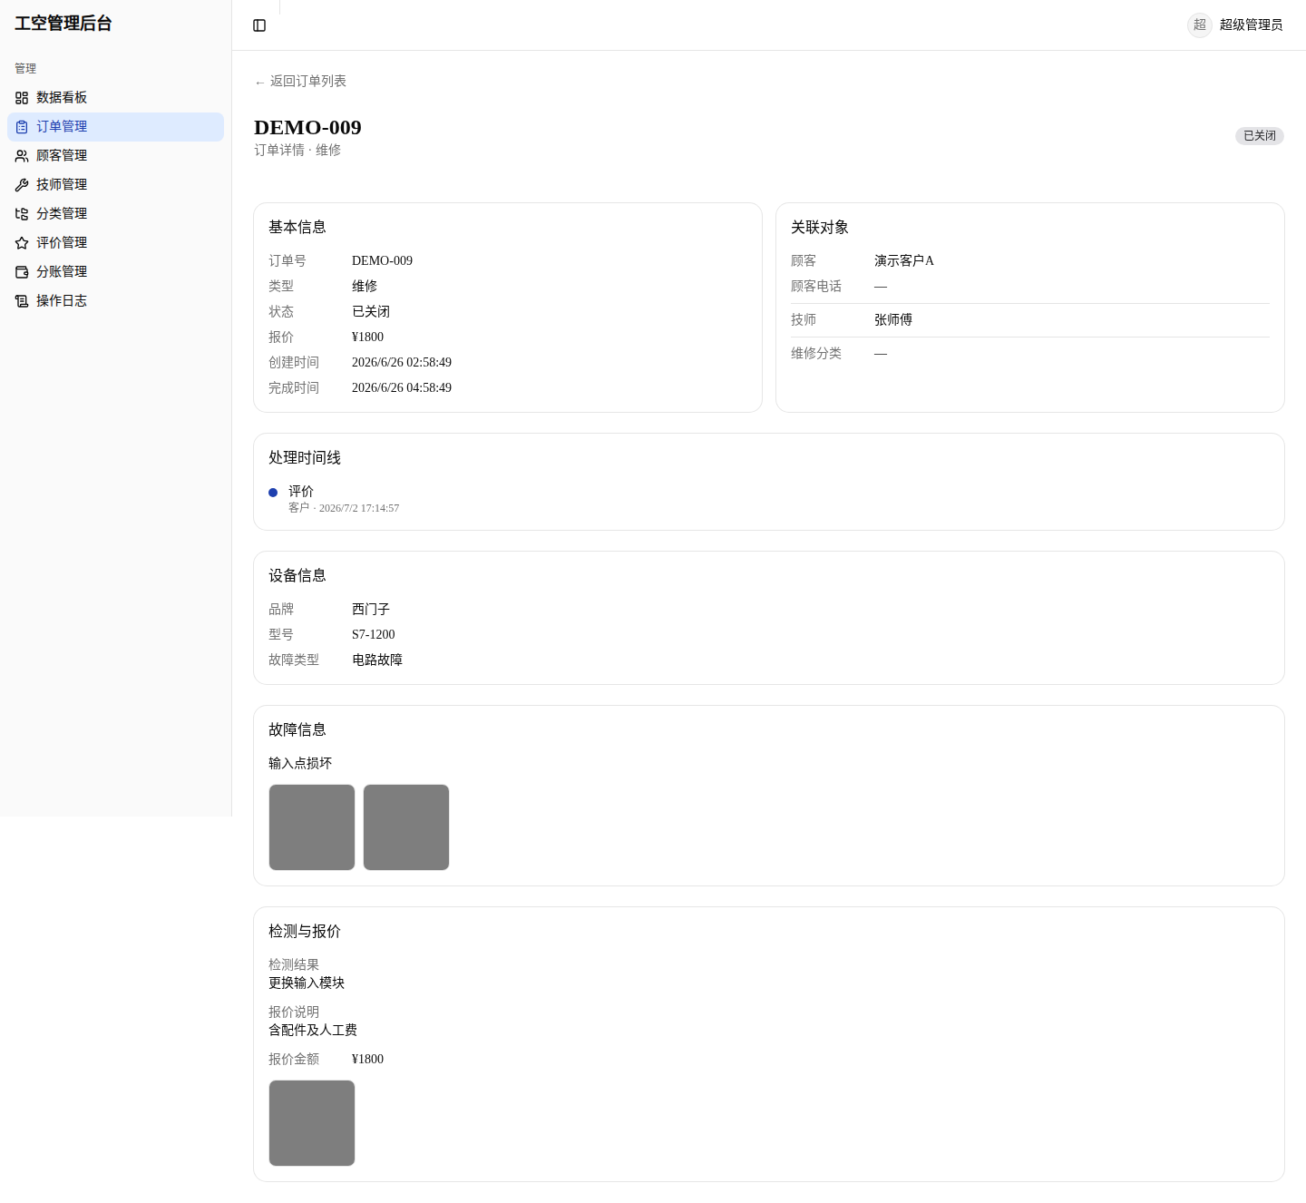Click the 技师管理 wrench icon
The width and height of the screenshot is (1306, 1203).
22,185
